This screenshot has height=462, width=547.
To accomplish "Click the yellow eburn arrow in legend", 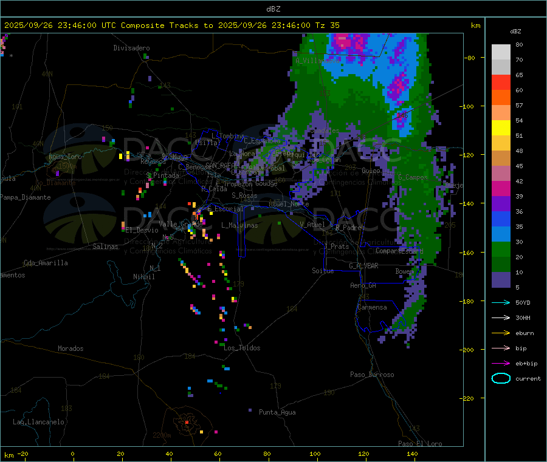I will [501, 333].
